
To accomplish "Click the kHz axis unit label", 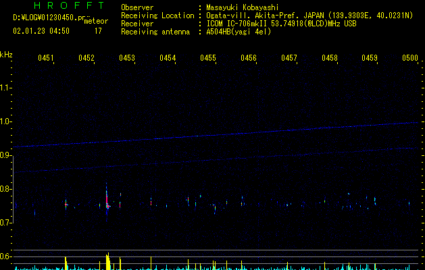I will point(6,55).
